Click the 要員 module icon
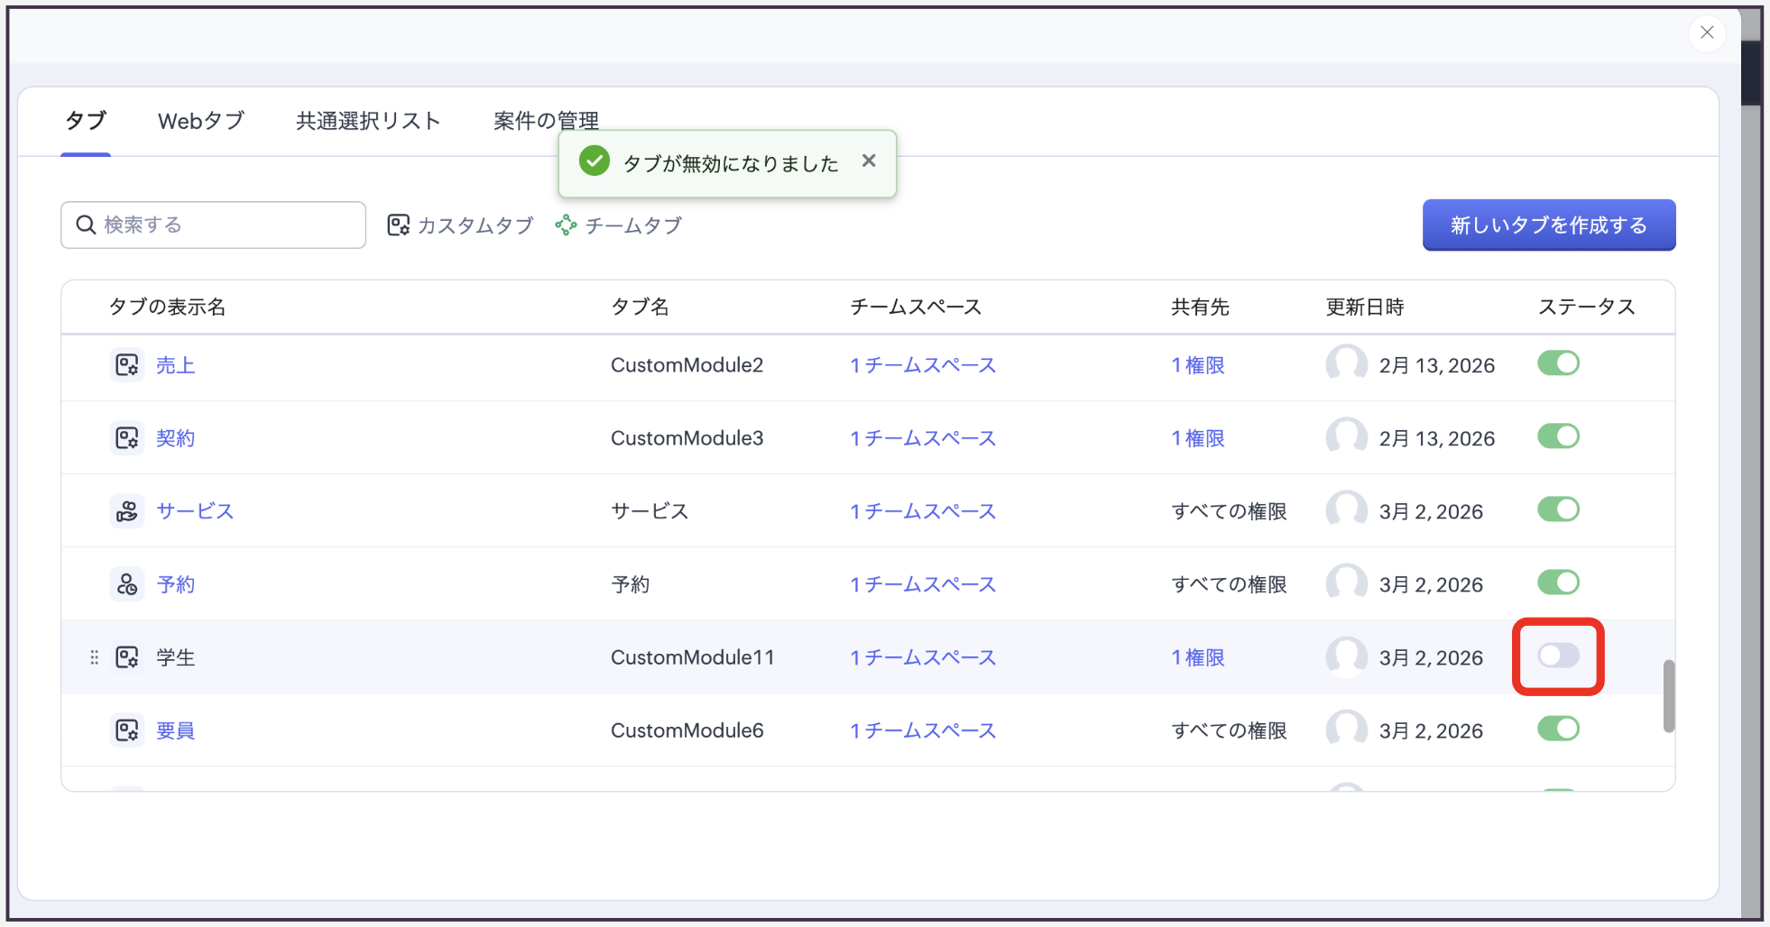Image resolution: width=1770 pixels, height=927 pixels. coord(126,730)
